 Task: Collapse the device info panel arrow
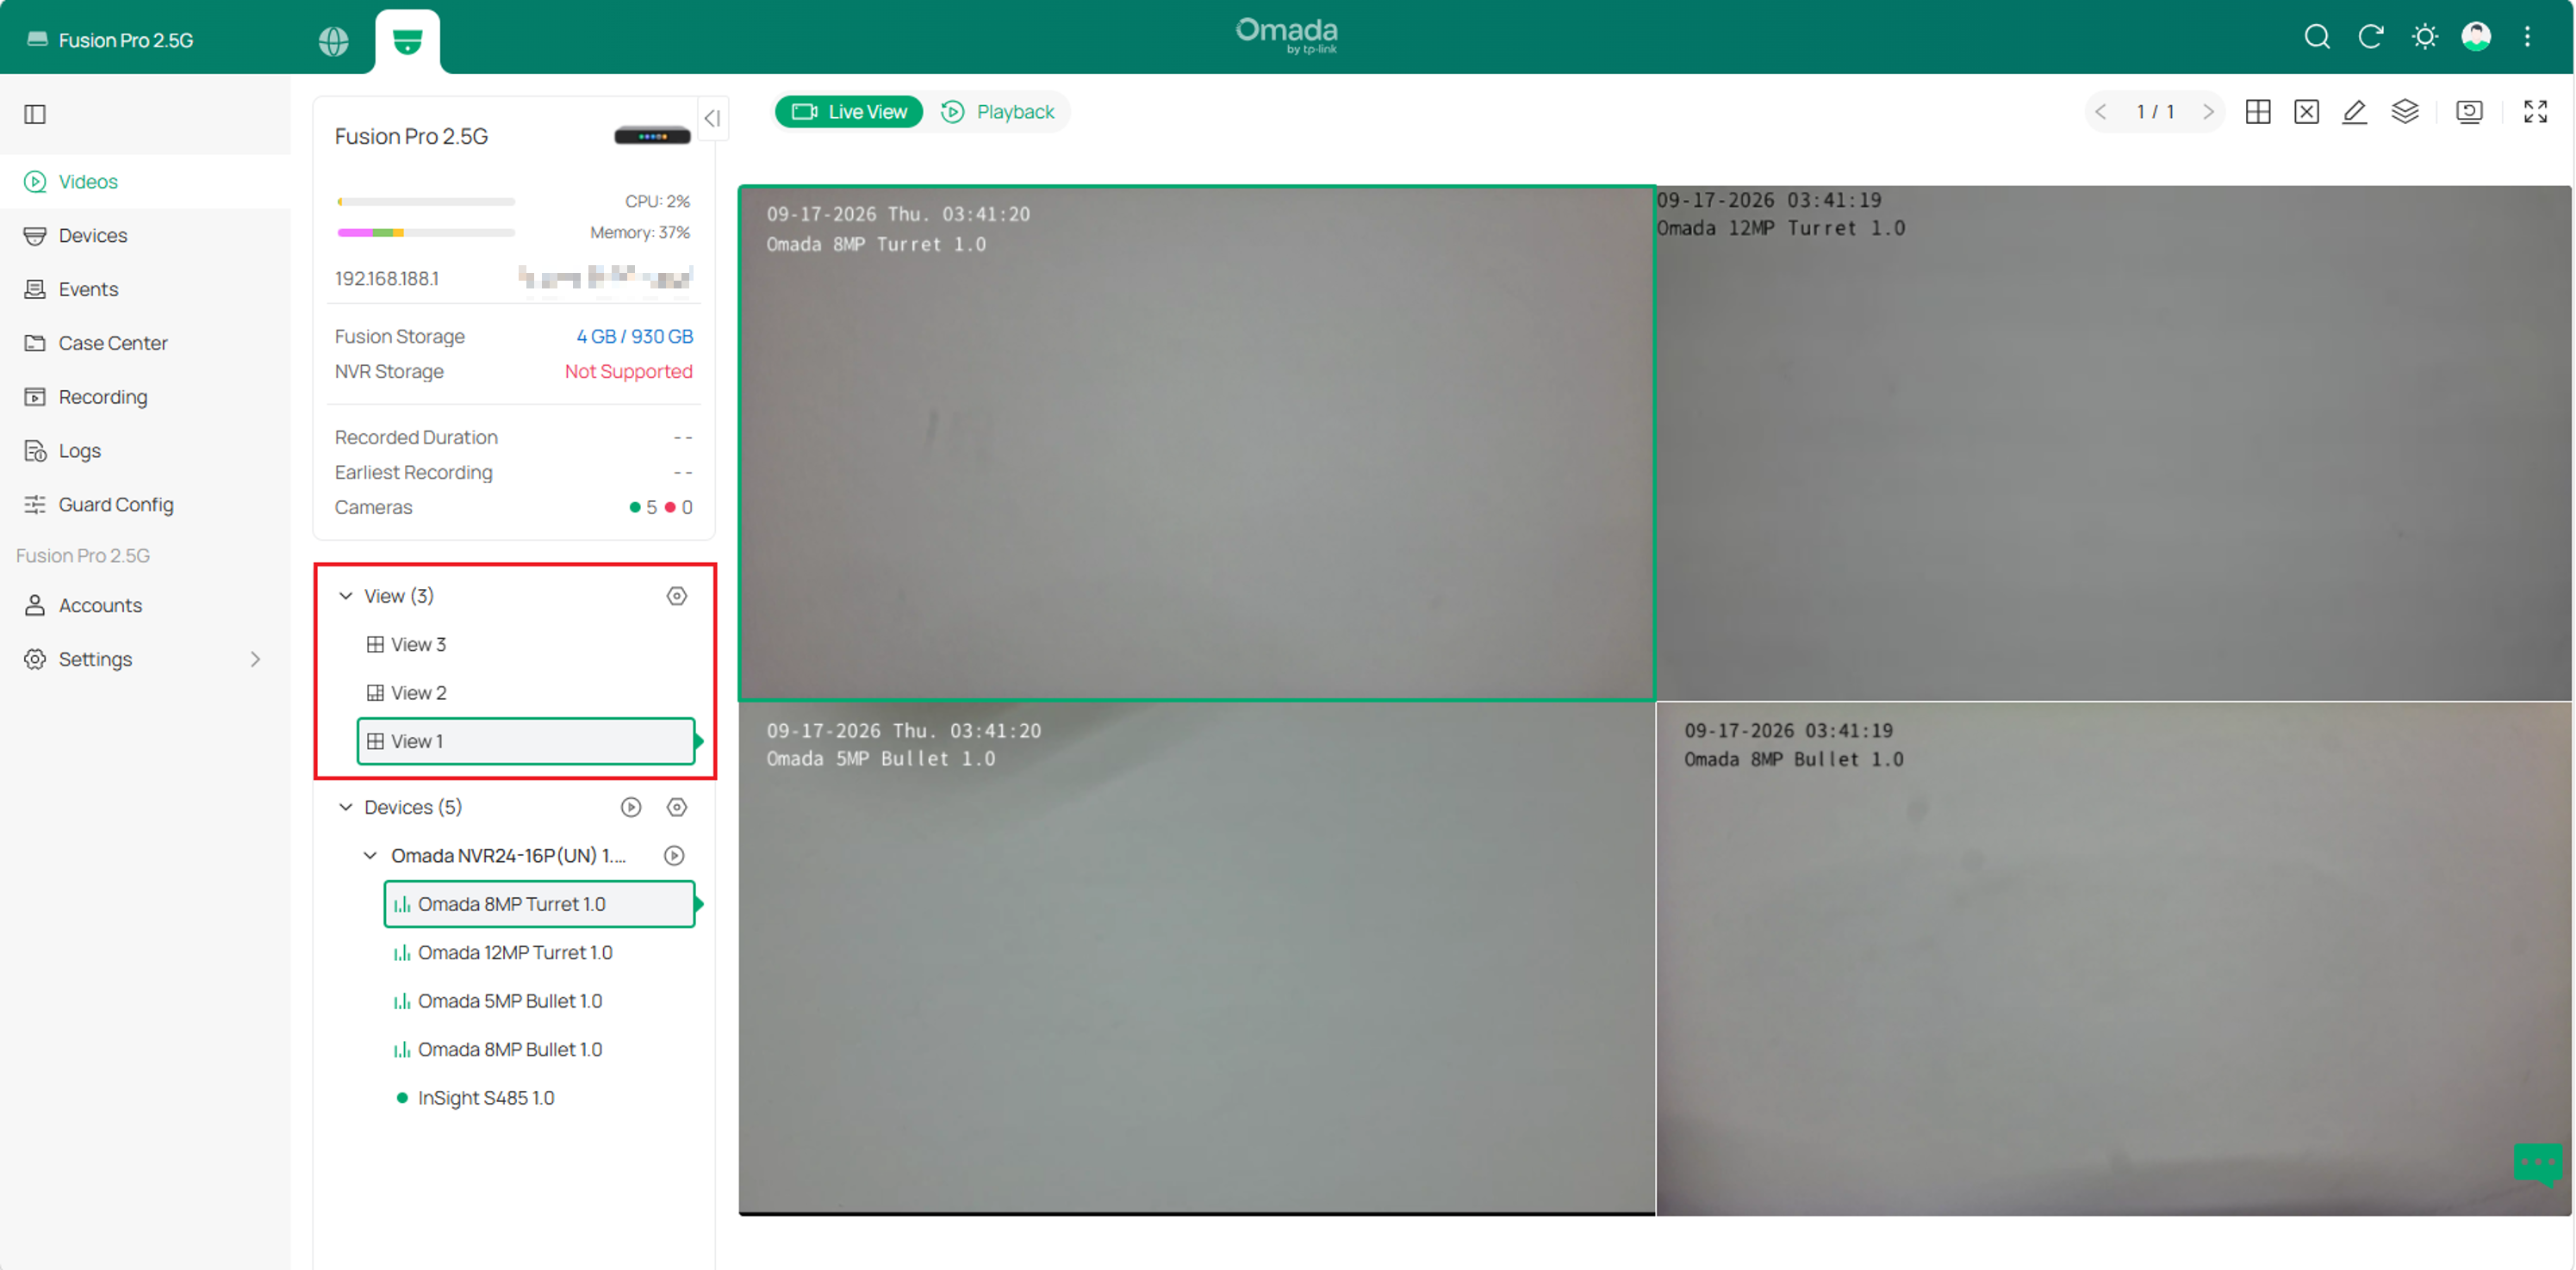[712, 118]
